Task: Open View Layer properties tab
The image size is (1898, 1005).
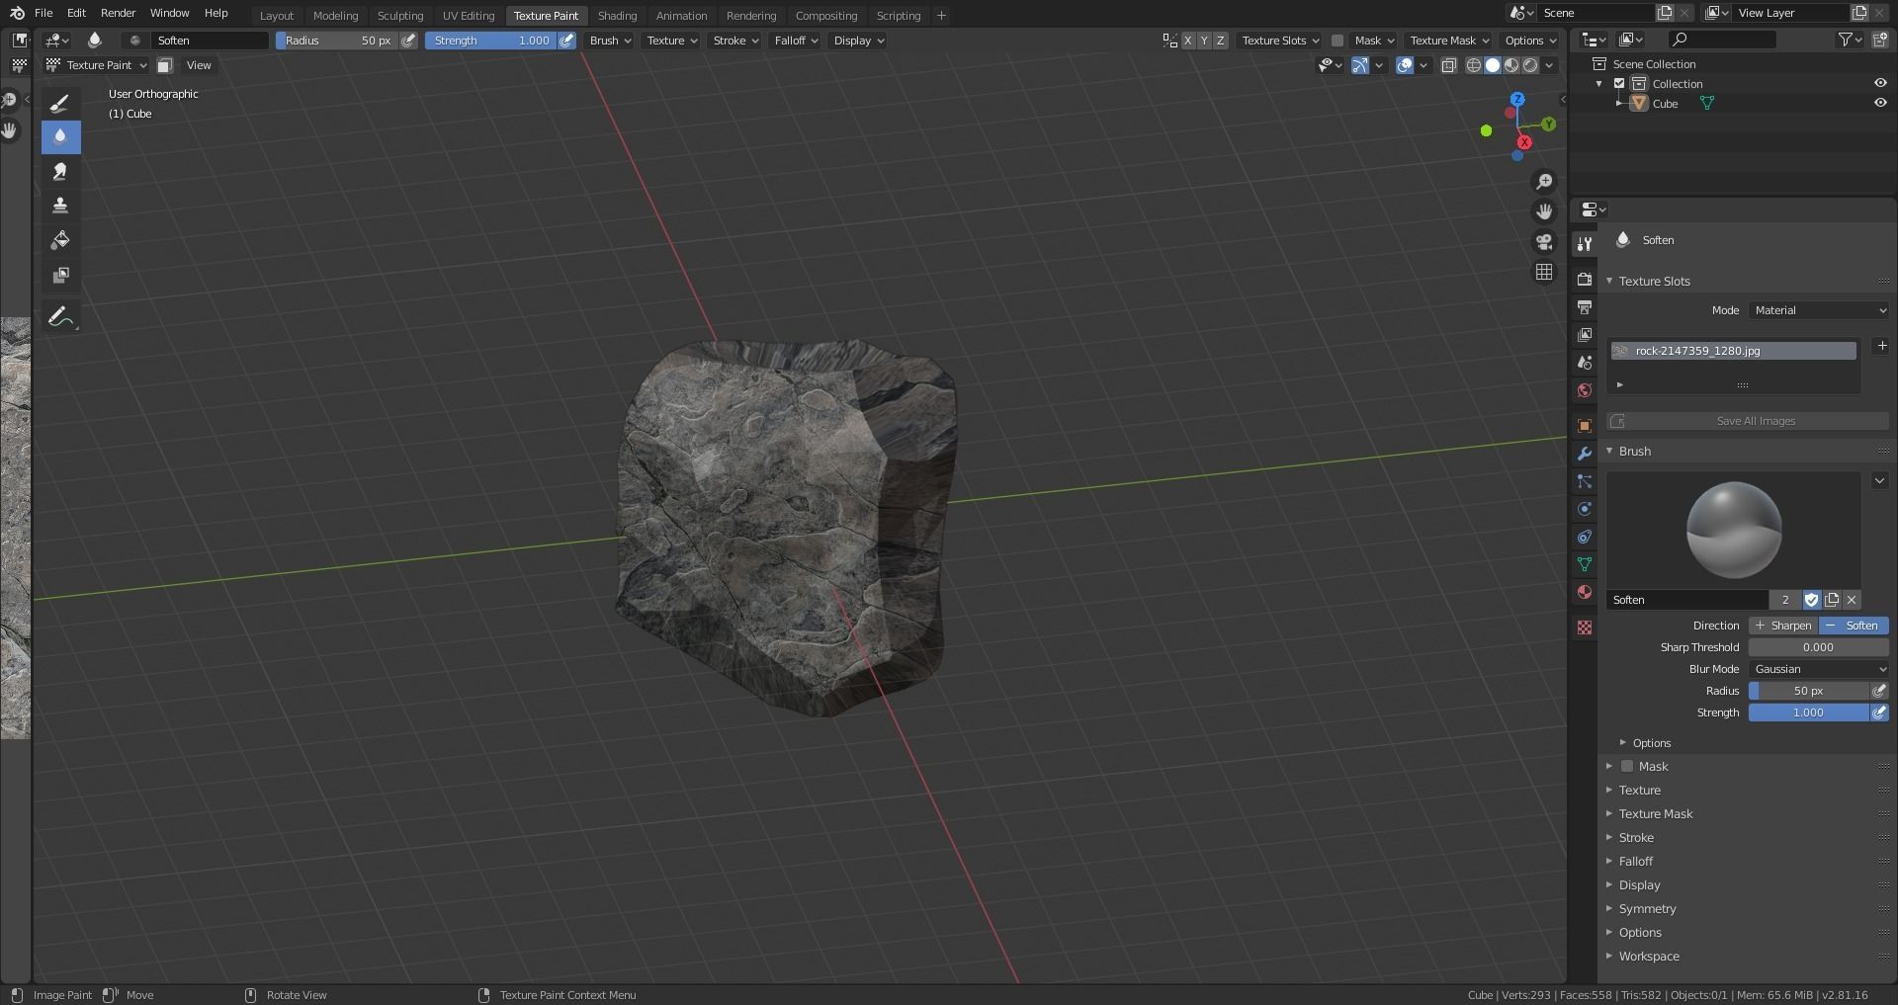Action: [1585, 335]
